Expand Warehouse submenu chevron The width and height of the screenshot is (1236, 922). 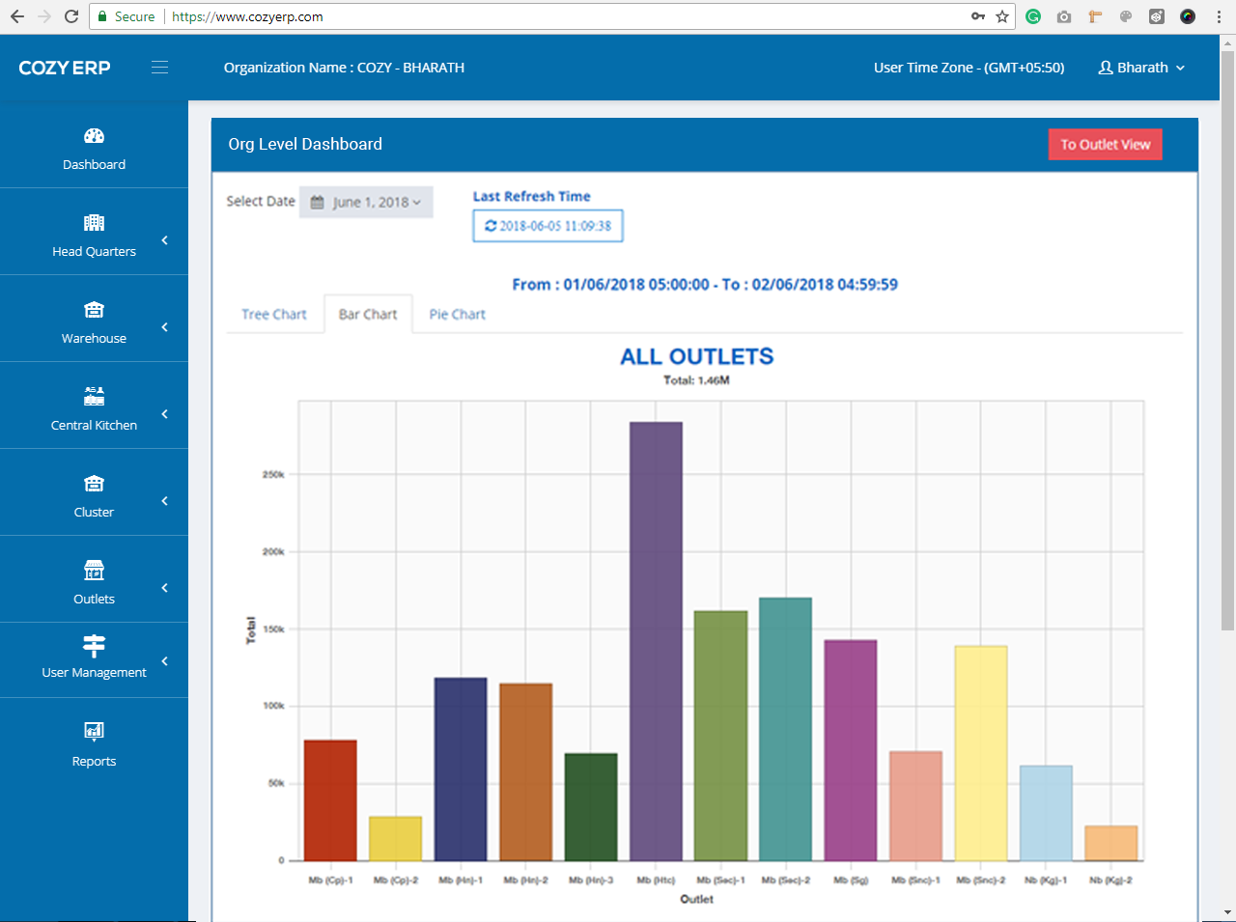point(165,327)
